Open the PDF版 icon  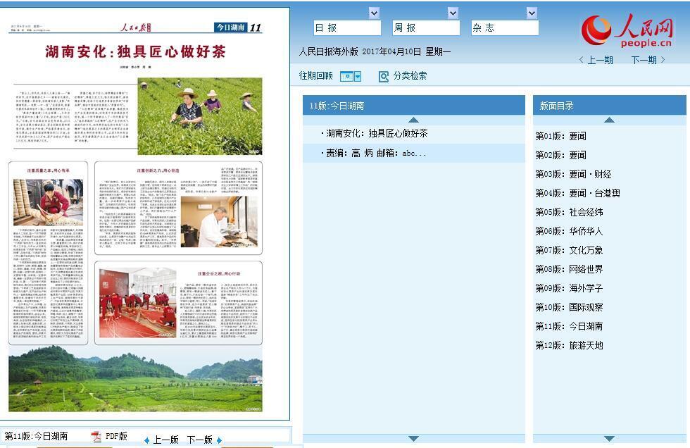96,437
